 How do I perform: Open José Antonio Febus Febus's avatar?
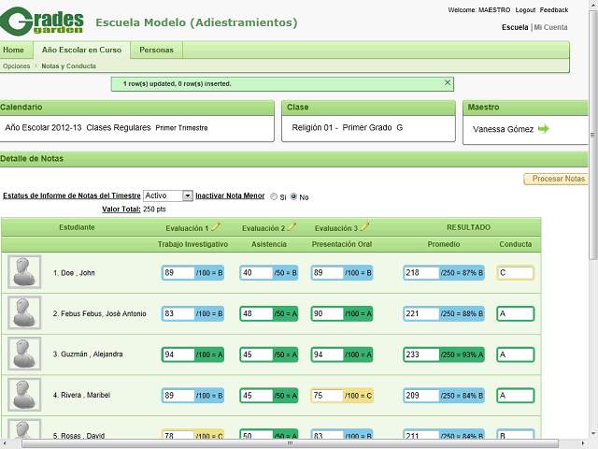pos(24,313)
